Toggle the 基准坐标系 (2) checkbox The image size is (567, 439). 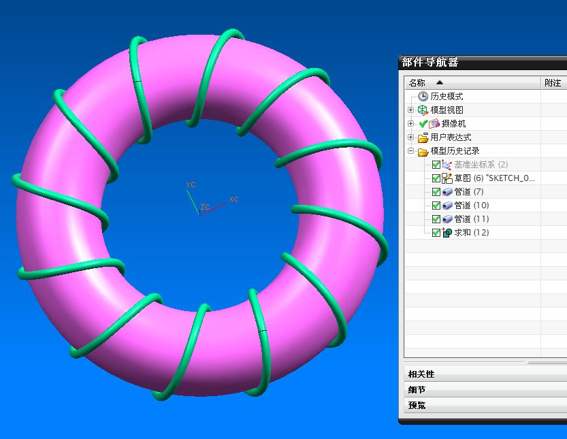click(436, 165)
